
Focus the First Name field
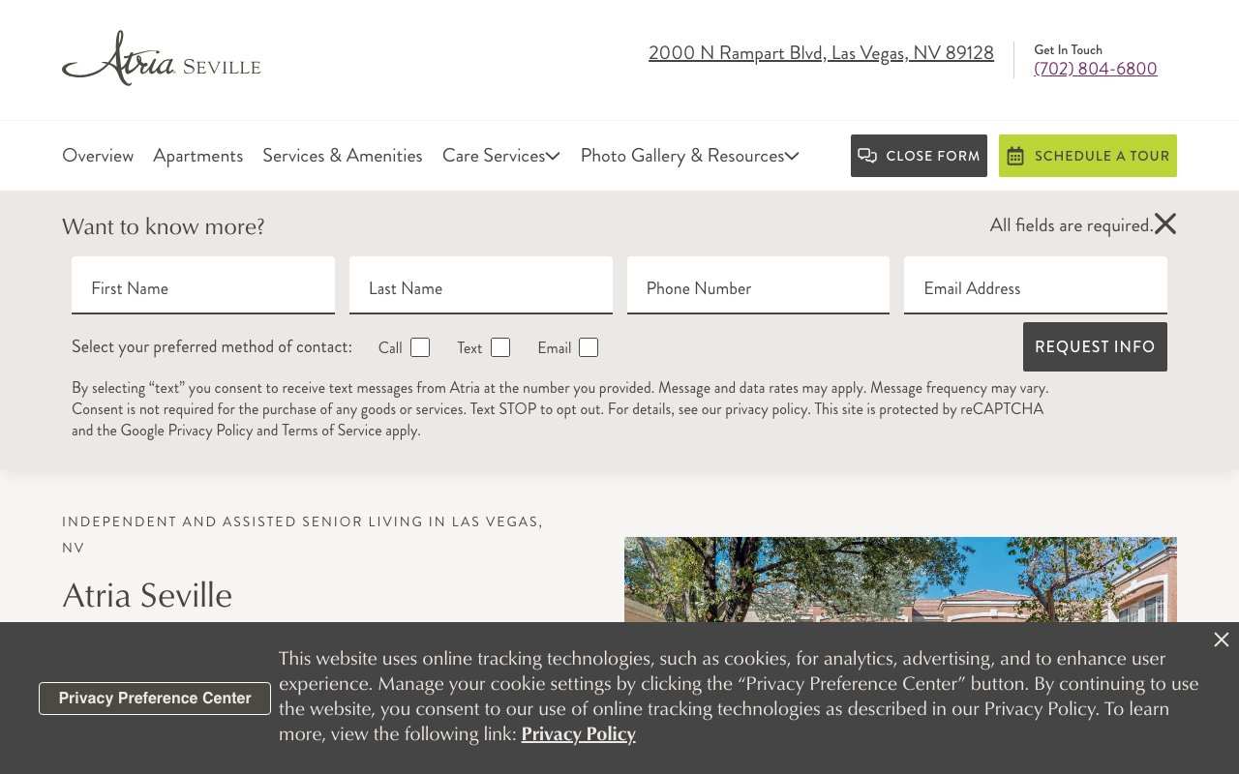click(203, 285)
